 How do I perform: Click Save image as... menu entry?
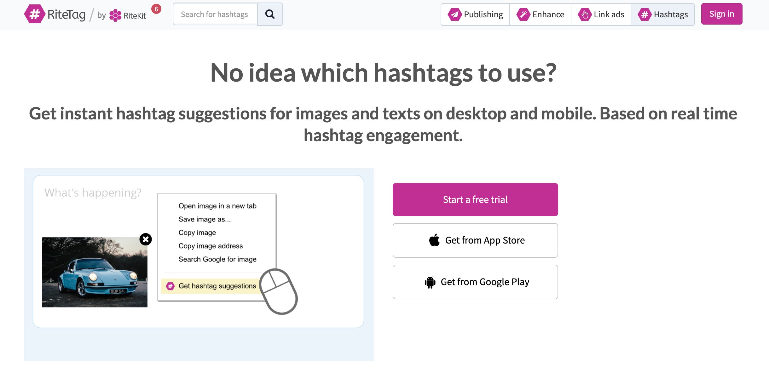tap(204, 219)
